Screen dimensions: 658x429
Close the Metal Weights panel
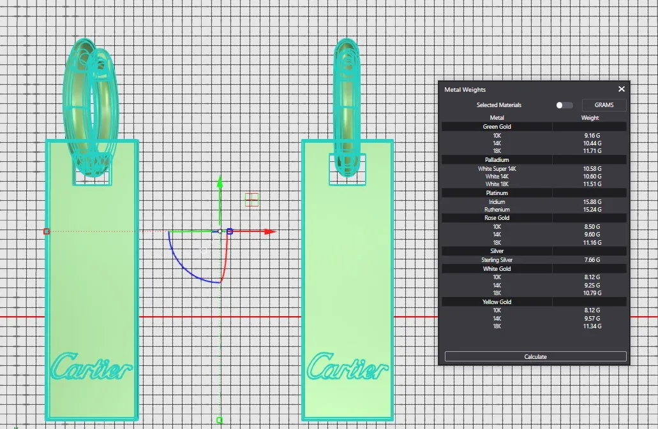pyautogui.click(x=621, y=90)
